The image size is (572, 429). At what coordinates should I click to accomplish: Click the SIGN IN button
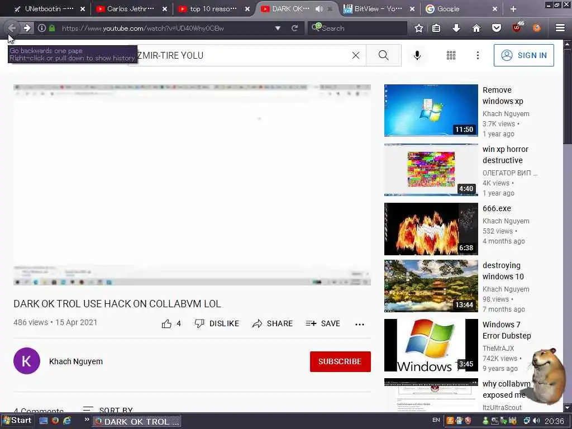pyautogui.click(x=523, y=55)
